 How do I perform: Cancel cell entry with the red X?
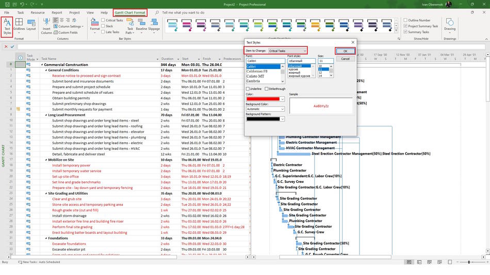6,46
